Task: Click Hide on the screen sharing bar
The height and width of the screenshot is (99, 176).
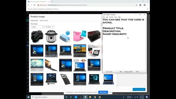Action: 110,92
